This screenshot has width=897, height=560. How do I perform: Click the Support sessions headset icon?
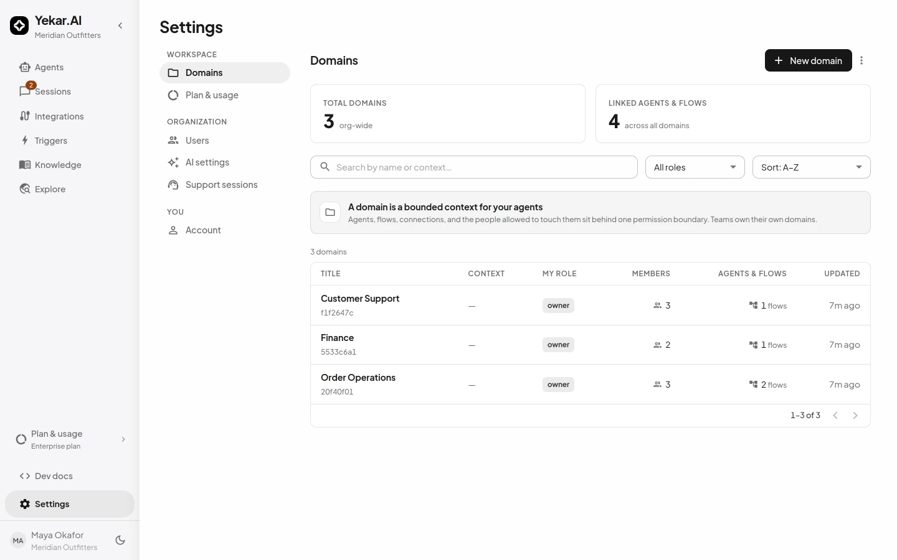tap(173, 185)
